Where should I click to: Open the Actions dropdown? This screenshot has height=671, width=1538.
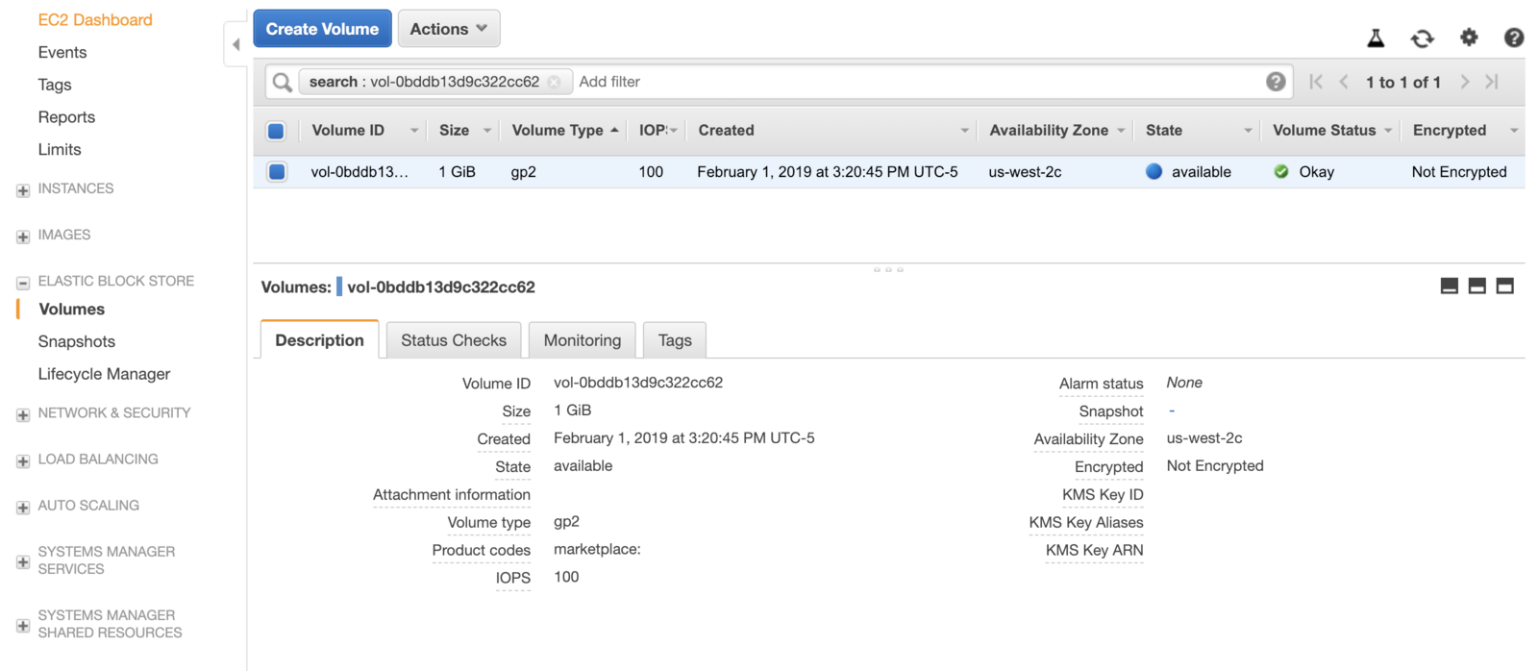tap(449, 29)
